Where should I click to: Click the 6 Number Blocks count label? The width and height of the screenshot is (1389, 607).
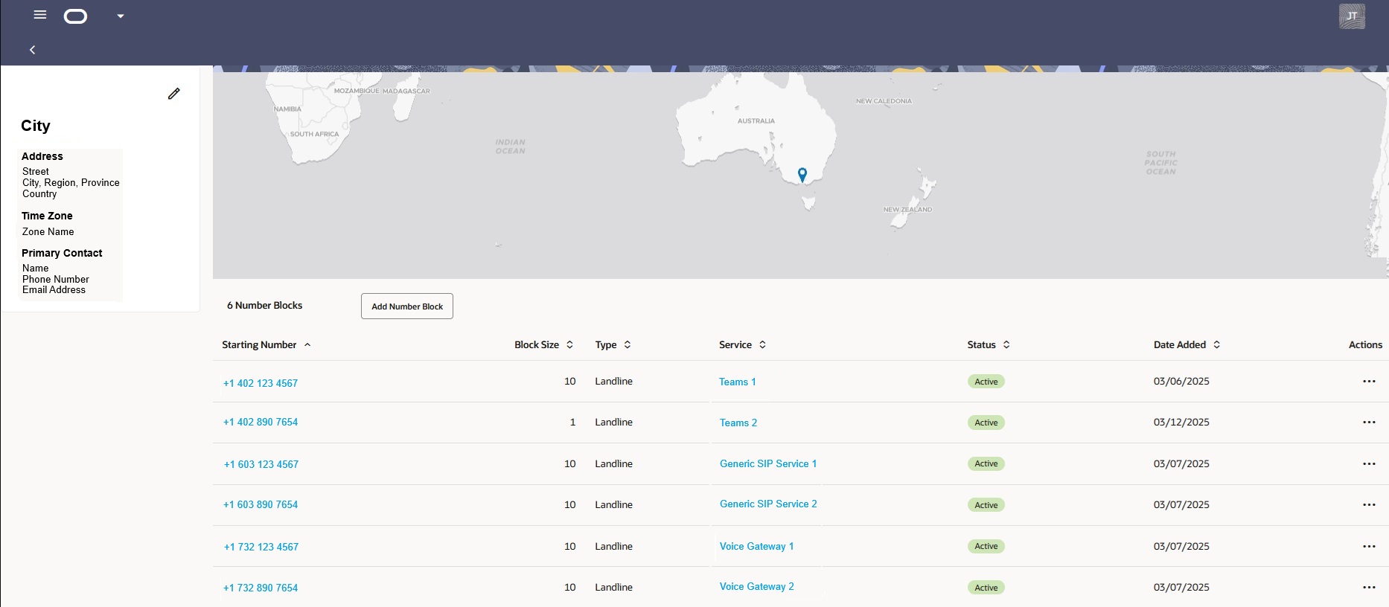tap(264, 306)
